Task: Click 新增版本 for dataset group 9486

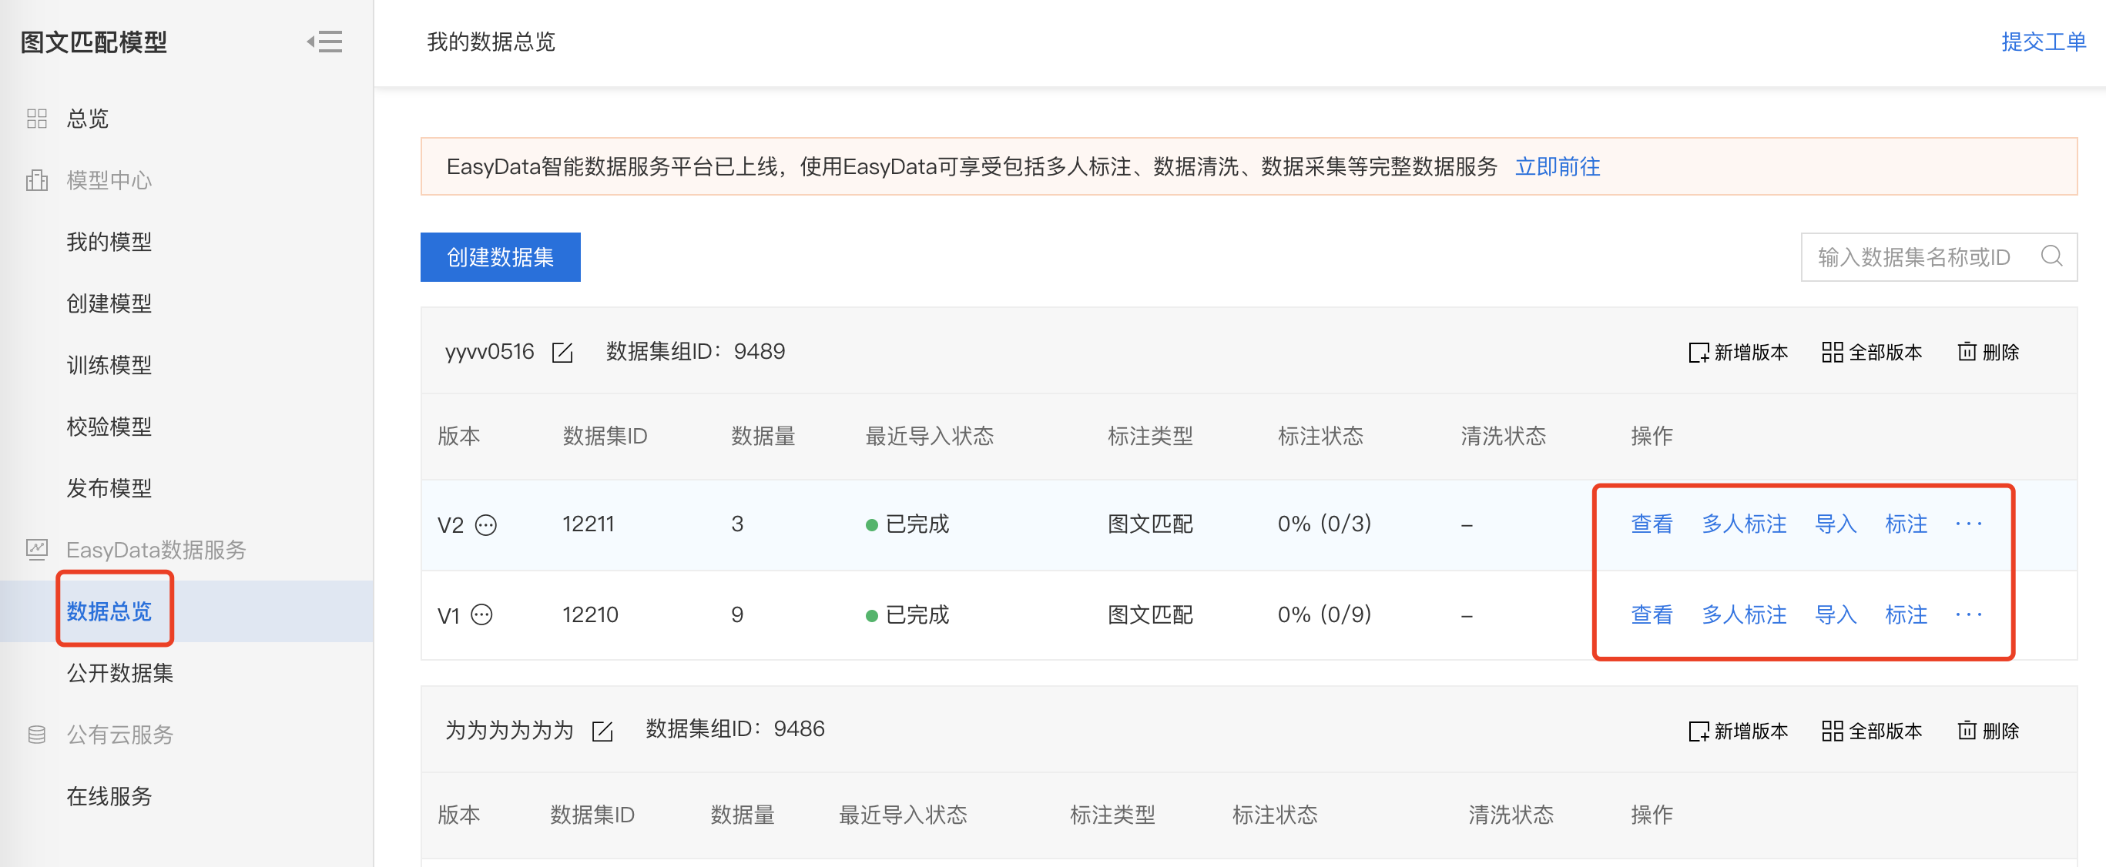Action: point(1738,731)
